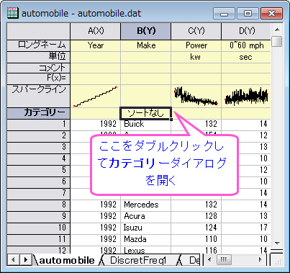
Task: Select the Acura cell
Action: tap(146, 216)
